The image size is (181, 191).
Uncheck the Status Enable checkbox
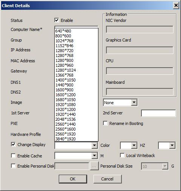[x=57, y=20]
